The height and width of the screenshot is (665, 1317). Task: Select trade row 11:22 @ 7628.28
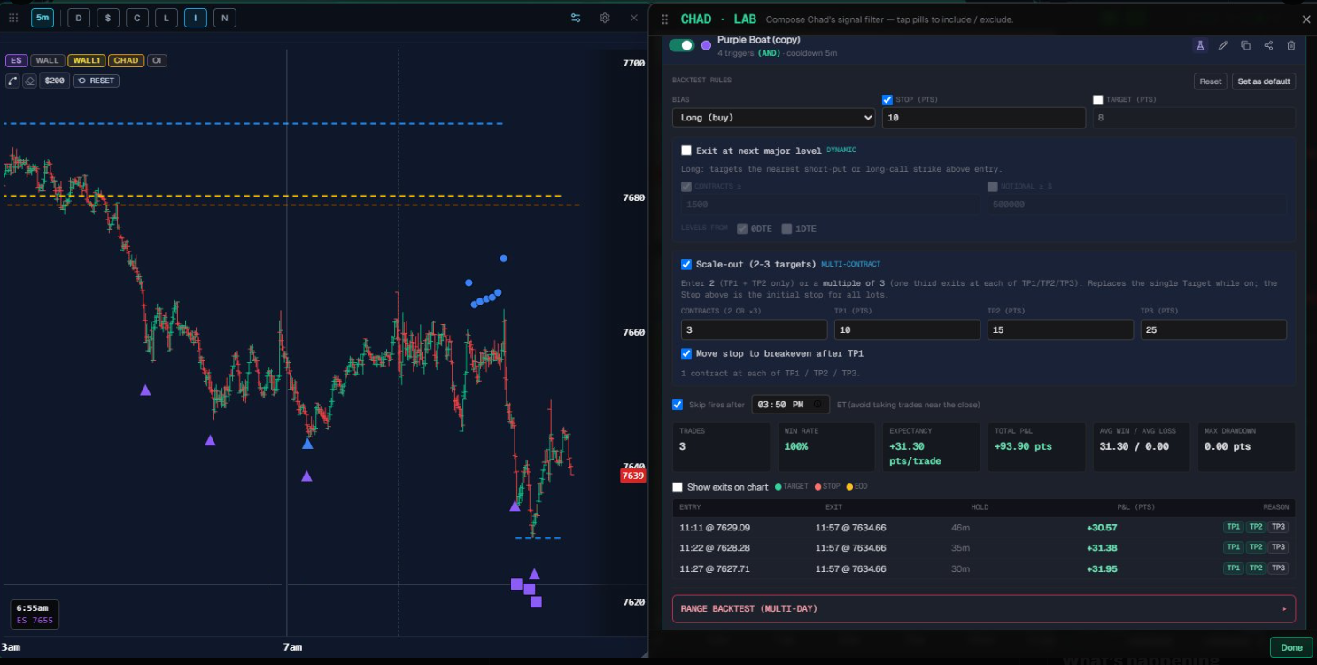pyautogui.click(x=984, y=547)
